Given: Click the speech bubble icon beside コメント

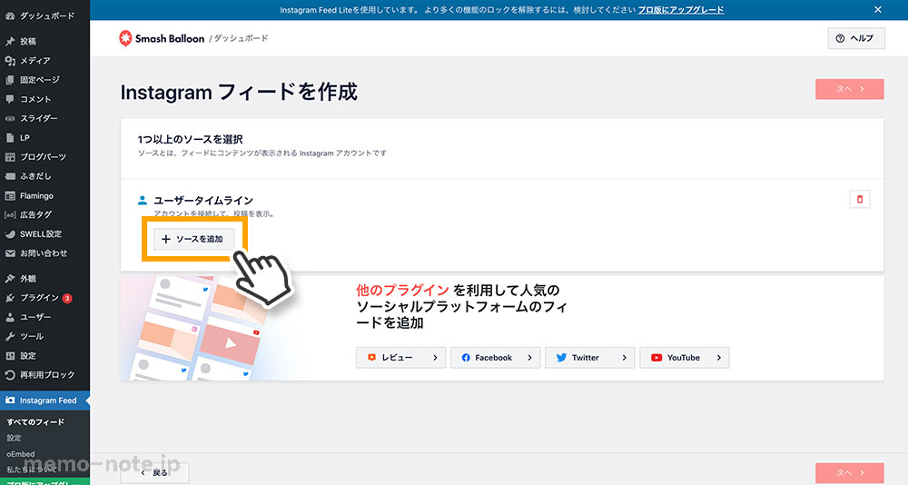Looking at the screenshot, I should click(10, 99).
